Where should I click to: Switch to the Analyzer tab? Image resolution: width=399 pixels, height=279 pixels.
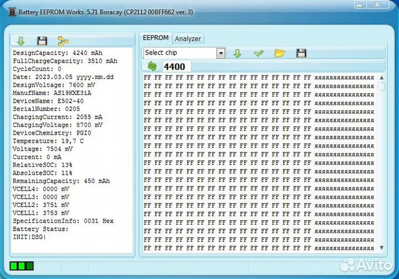coord(188,38)
